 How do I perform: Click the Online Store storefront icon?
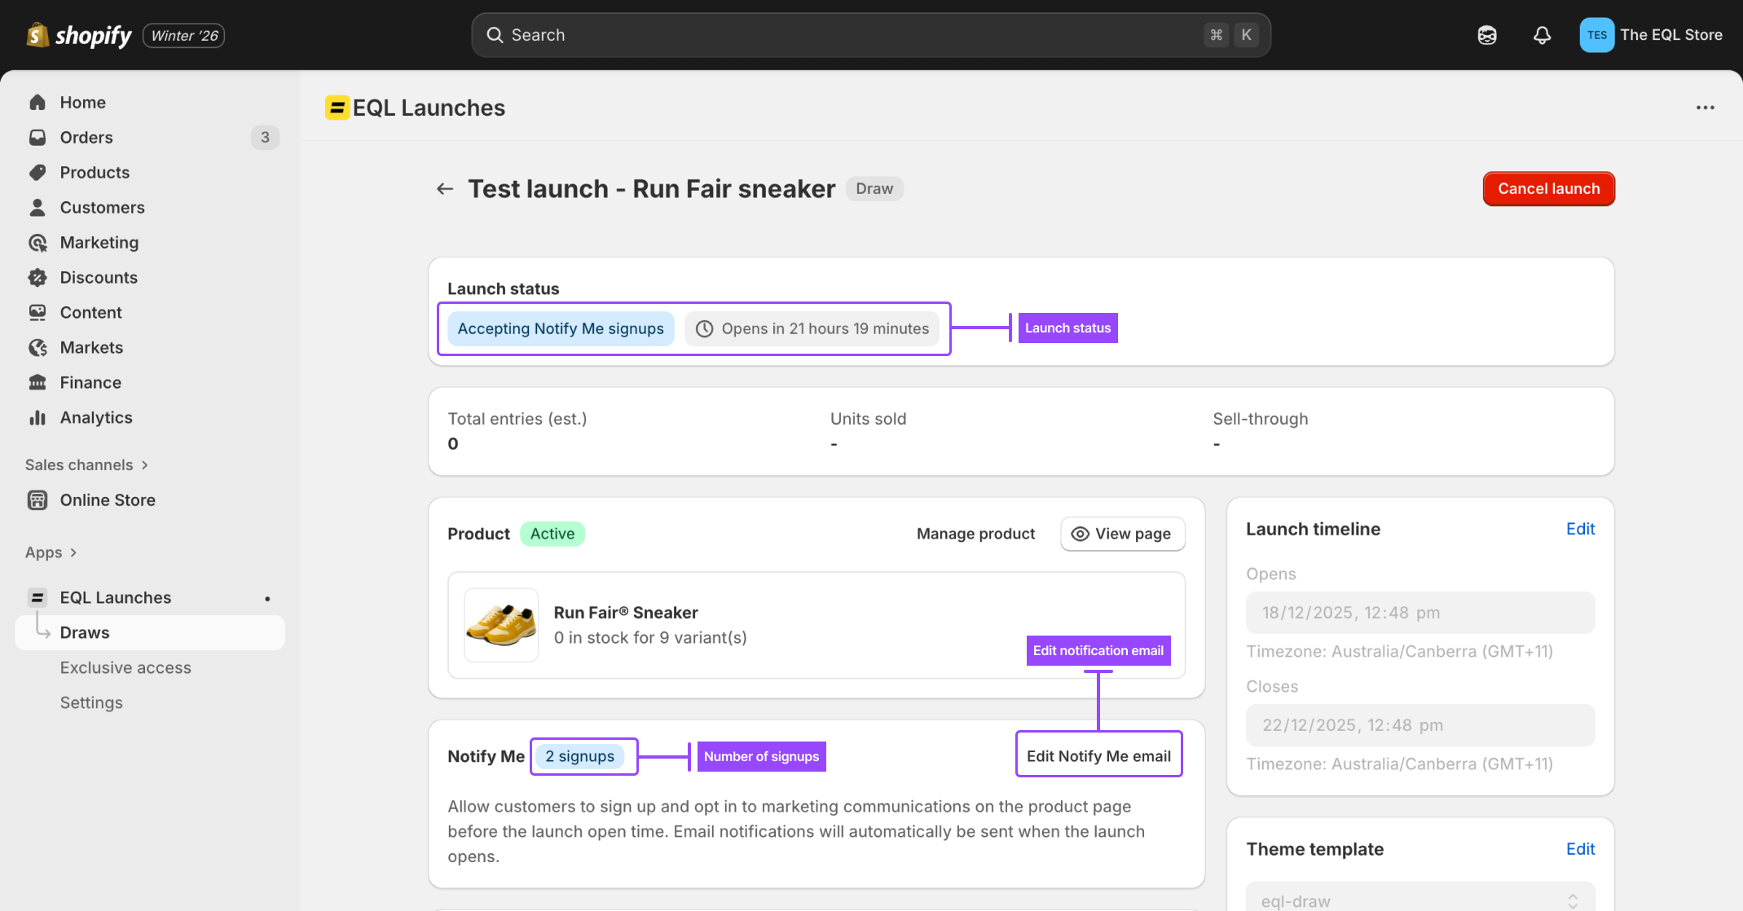pos(37,500)
